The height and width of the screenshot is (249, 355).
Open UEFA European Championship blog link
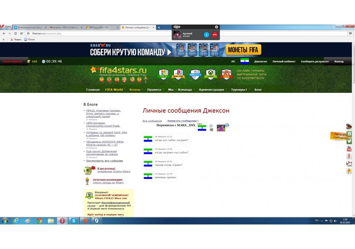[103, 124]
